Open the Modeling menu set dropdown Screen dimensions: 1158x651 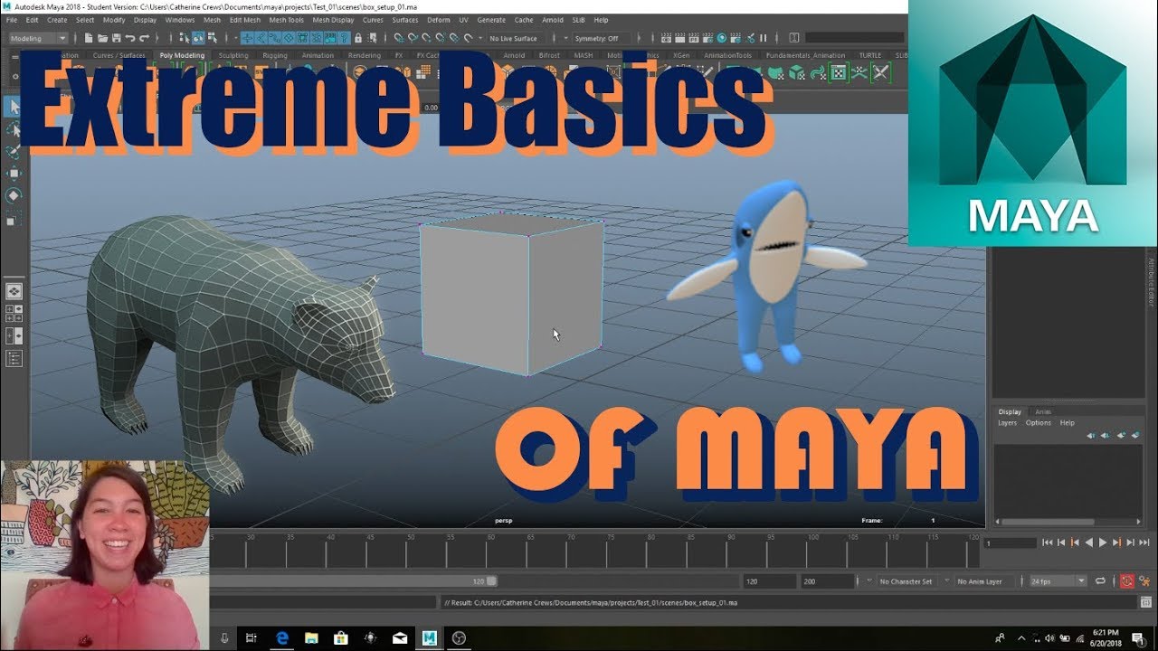[x=39, y=38]
